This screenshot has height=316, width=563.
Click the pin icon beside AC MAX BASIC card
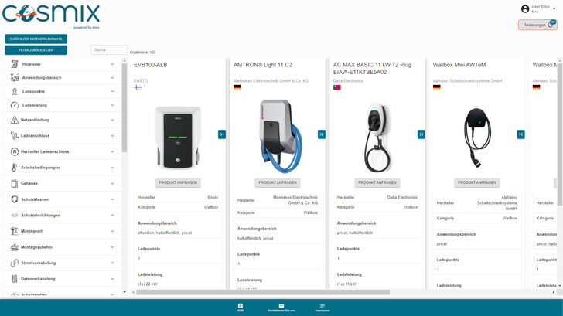pos(421,134)
